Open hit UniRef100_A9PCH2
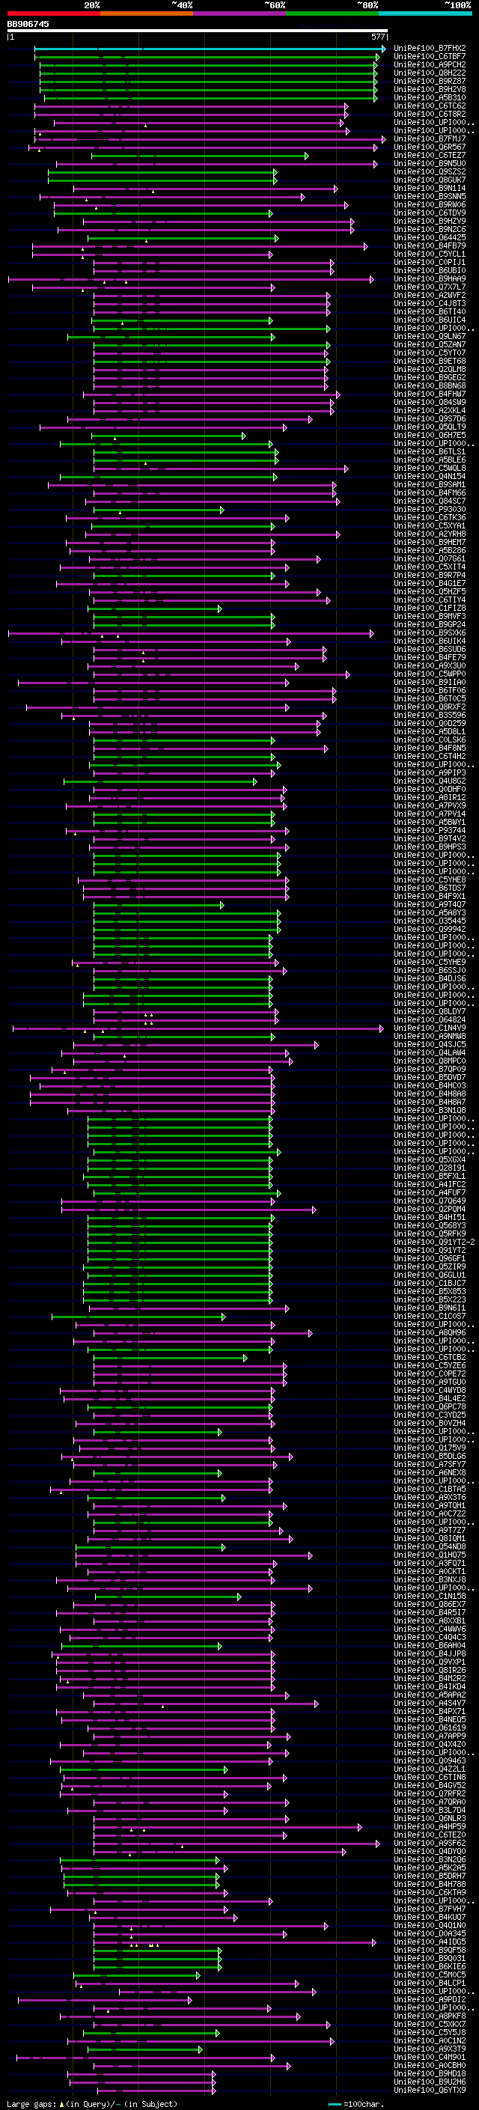Image resolution: width=479 pixels, height=2110 pixels. pos(430,64)
